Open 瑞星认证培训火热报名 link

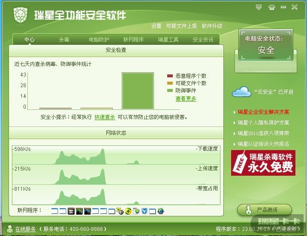coord(263,144)
